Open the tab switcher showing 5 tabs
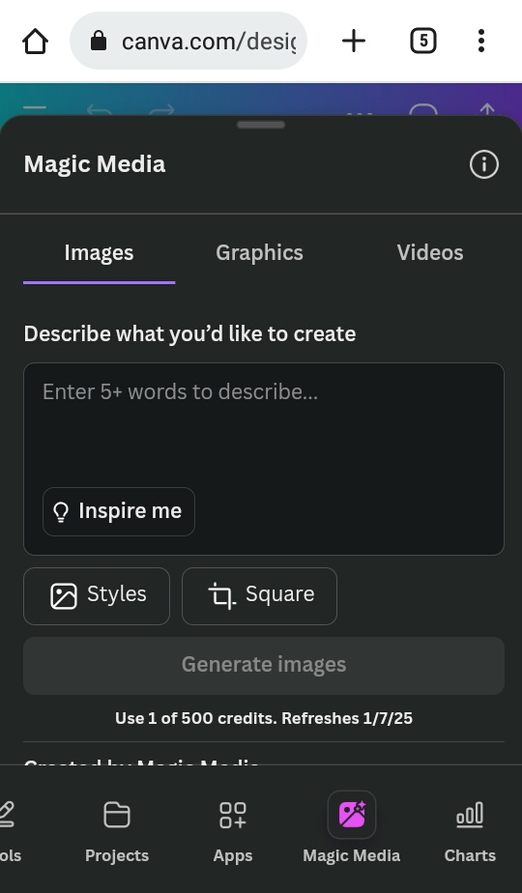Image resolution: width=522 pixels, height=893 pixels. tap(422, 41)
